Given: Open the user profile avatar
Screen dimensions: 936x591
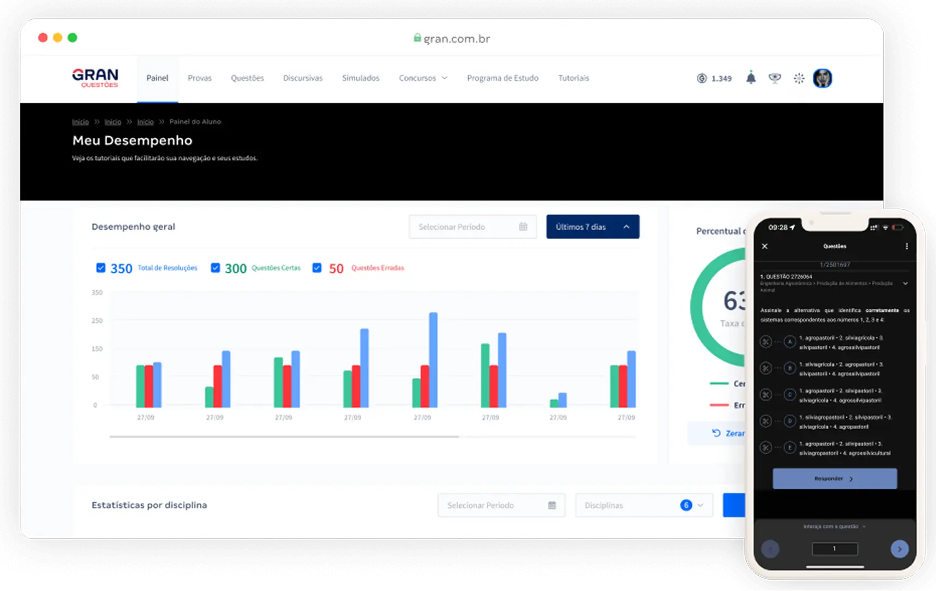Looking at the screenshot, I should click(x=822, y=78).
